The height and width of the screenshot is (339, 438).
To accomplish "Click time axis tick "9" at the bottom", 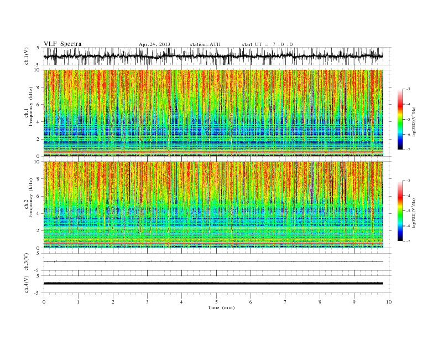I will click(x=354, y=302).
